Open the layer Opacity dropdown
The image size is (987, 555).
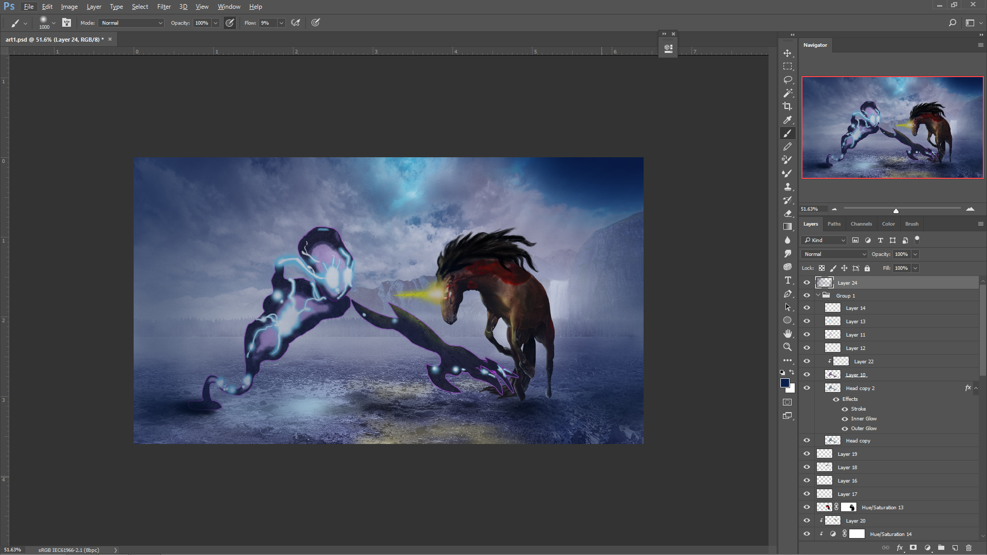[x=915, y=254]
